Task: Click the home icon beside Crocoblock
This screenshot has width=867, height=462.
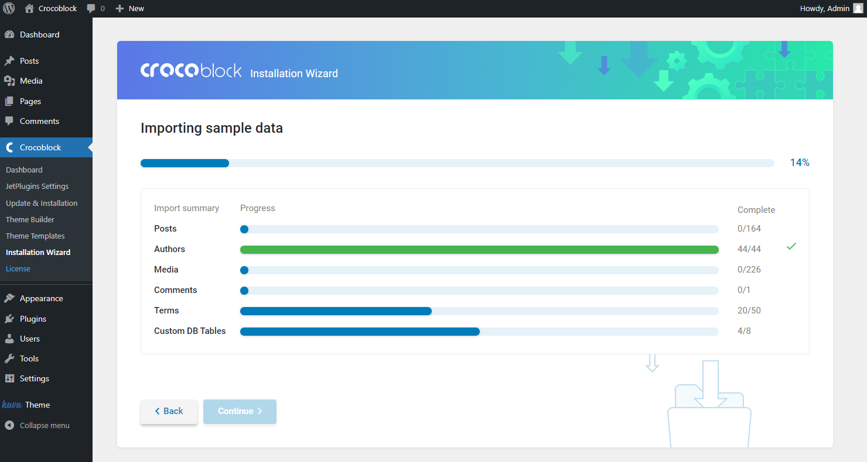Action: point(29,8)
